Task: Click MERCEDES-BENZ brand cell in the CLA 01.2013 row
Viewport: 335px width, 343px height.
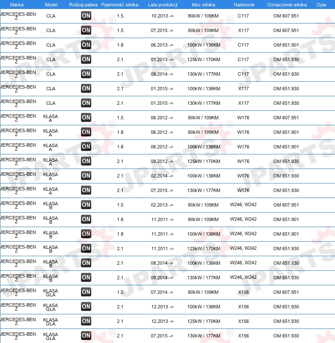Action: coord(18,60)
